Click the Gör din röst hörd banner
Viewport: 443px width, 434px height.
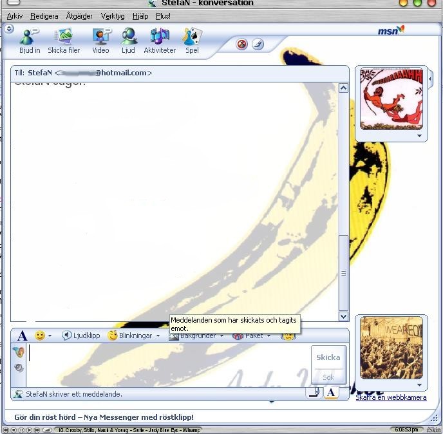coord(104,417)
